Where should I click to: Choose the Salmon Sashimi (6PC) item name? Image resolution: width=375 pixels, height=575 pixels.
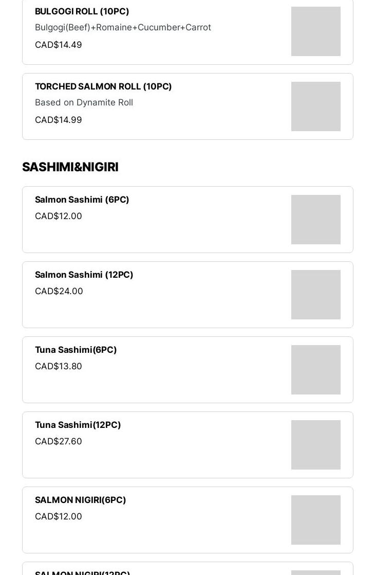82,200
